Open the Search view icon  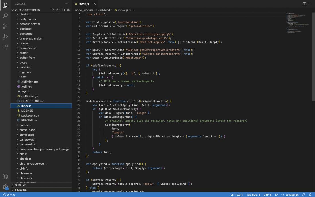[5, 16]
